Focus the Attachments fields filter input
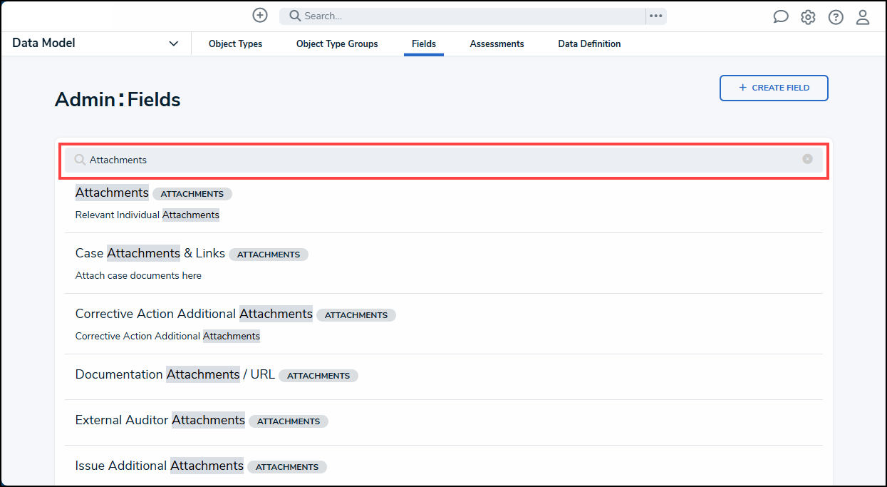The width and height of the screenshot is (887, 487). 442,160
